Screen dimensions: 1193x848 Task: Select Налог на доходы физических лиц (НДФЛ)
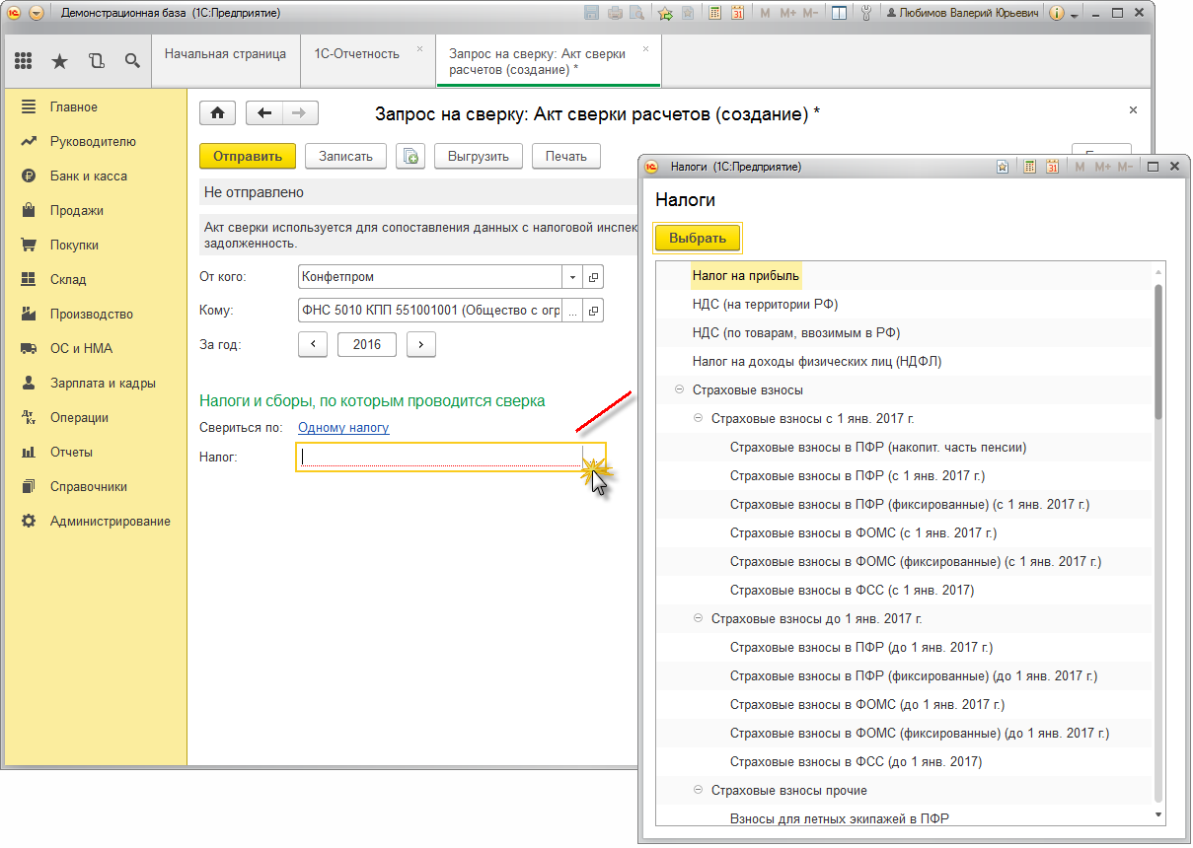(x=817, y=361)
